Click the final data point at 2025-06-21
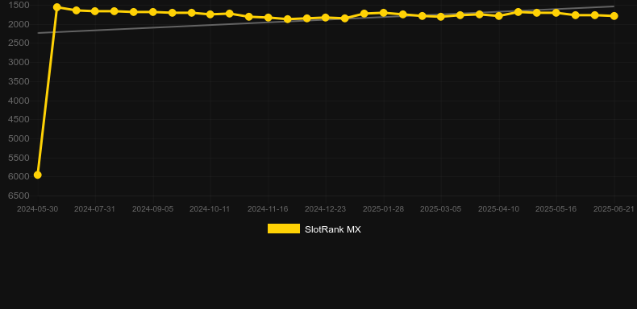637x309 pixels. (614, 16)
